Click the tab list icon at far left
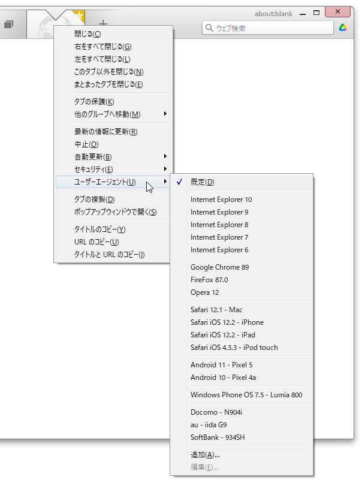The width and height of the screenshot is (362, 483). (8, 25)
